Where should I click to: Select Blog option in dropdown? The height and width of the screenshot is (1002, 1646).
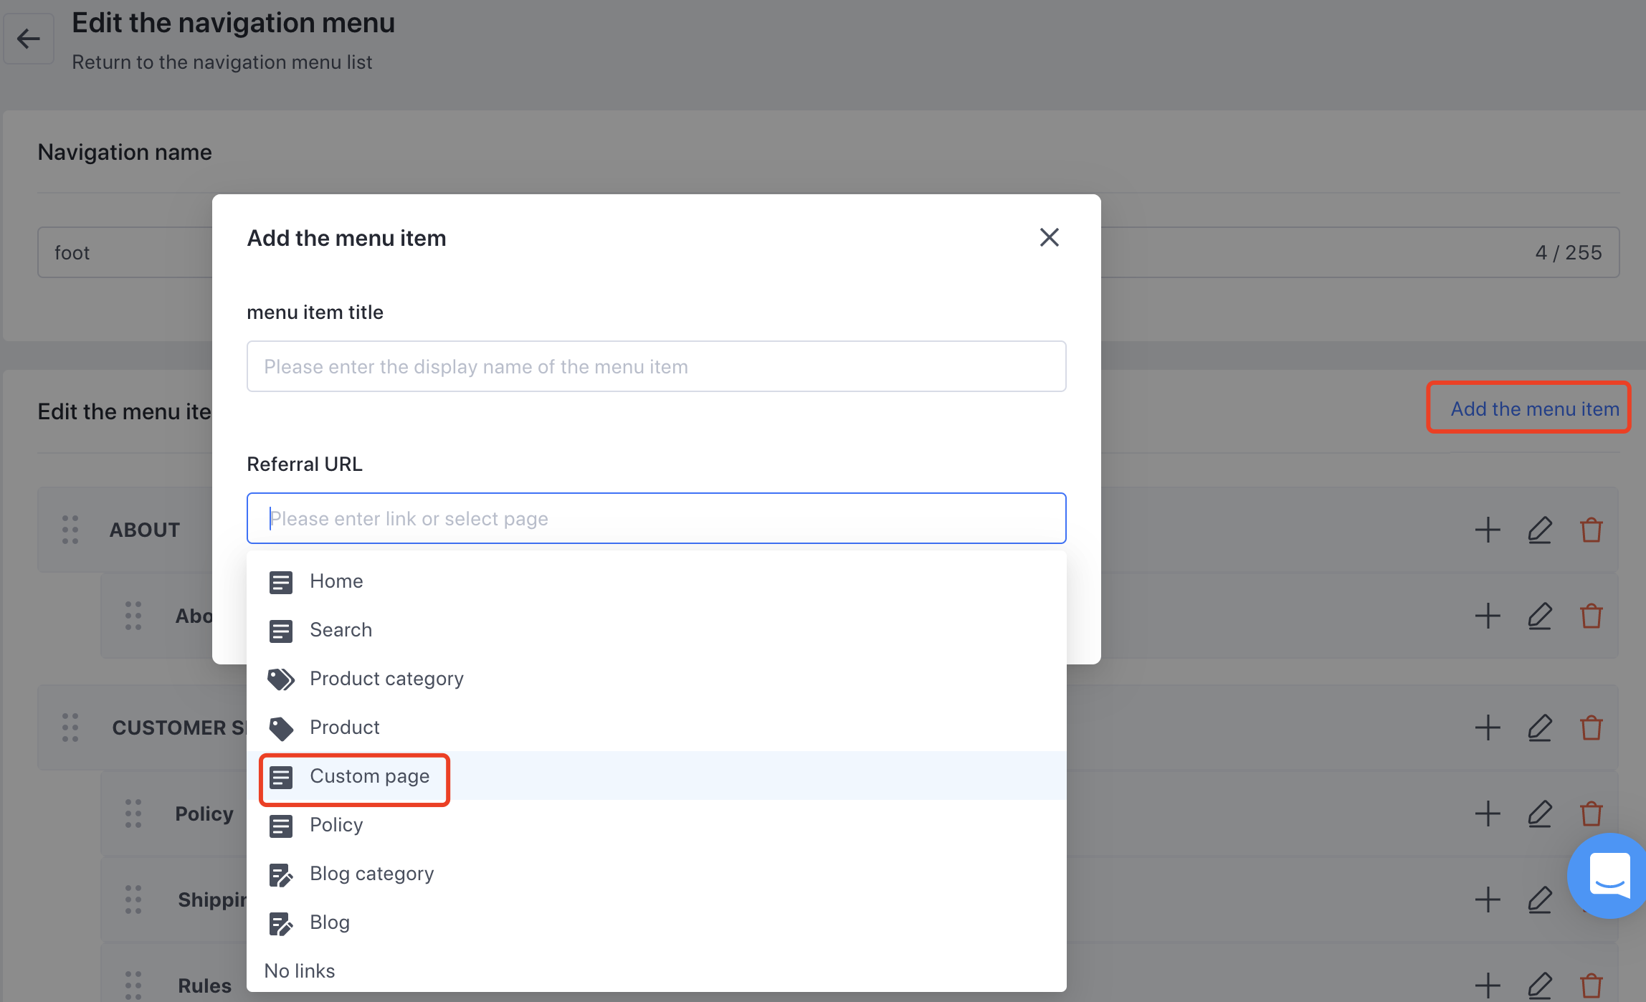pos(329,922)
